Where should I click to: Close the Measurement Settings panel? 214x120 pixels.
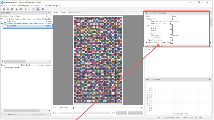coord(211,13)
